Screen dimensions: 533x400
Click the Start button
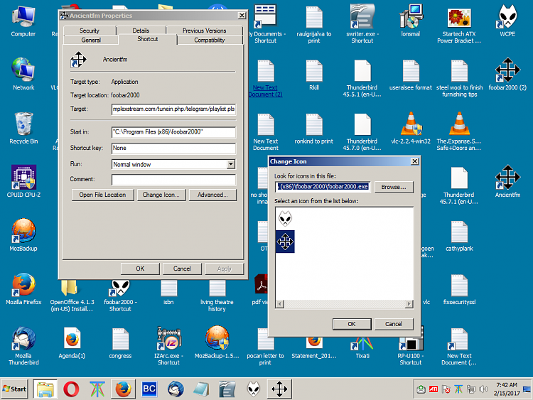click(15, 389)
